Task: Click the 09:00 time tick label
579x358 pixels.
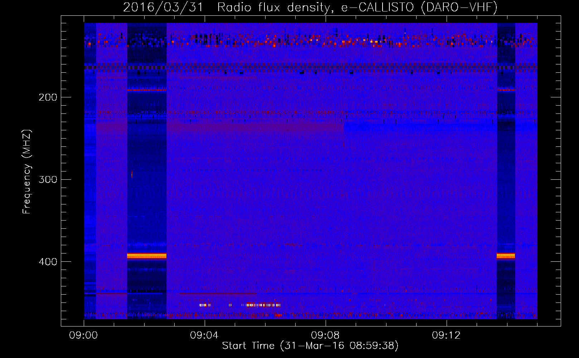Action: 83,335
